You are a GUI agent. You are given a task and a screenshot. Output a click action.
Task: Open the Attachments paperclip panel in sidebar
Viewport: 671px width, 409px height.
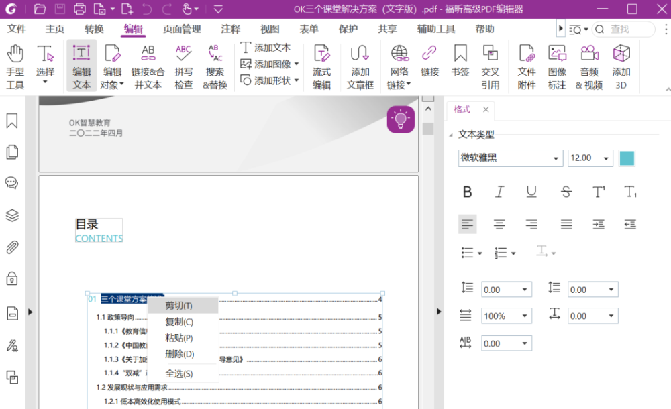12,247
